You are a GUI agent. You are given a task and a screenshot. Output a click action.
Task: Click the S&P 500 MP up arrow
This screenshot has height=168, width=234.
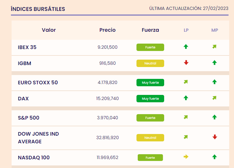pos(215,117)
